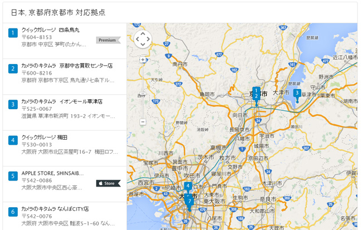The width and height of the screenshot is (362, 230).
Task: Click the Apple Store badge
Action: [108, 183]
